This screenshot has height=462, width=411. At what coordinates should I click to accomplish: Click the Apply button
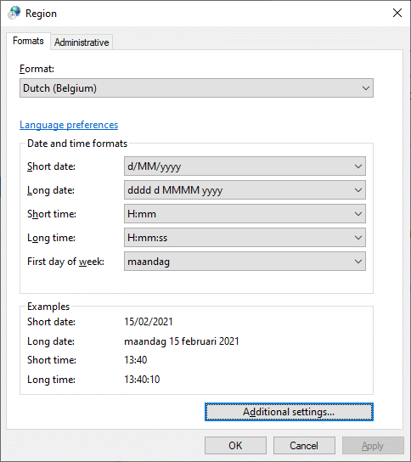click(373, 446)
